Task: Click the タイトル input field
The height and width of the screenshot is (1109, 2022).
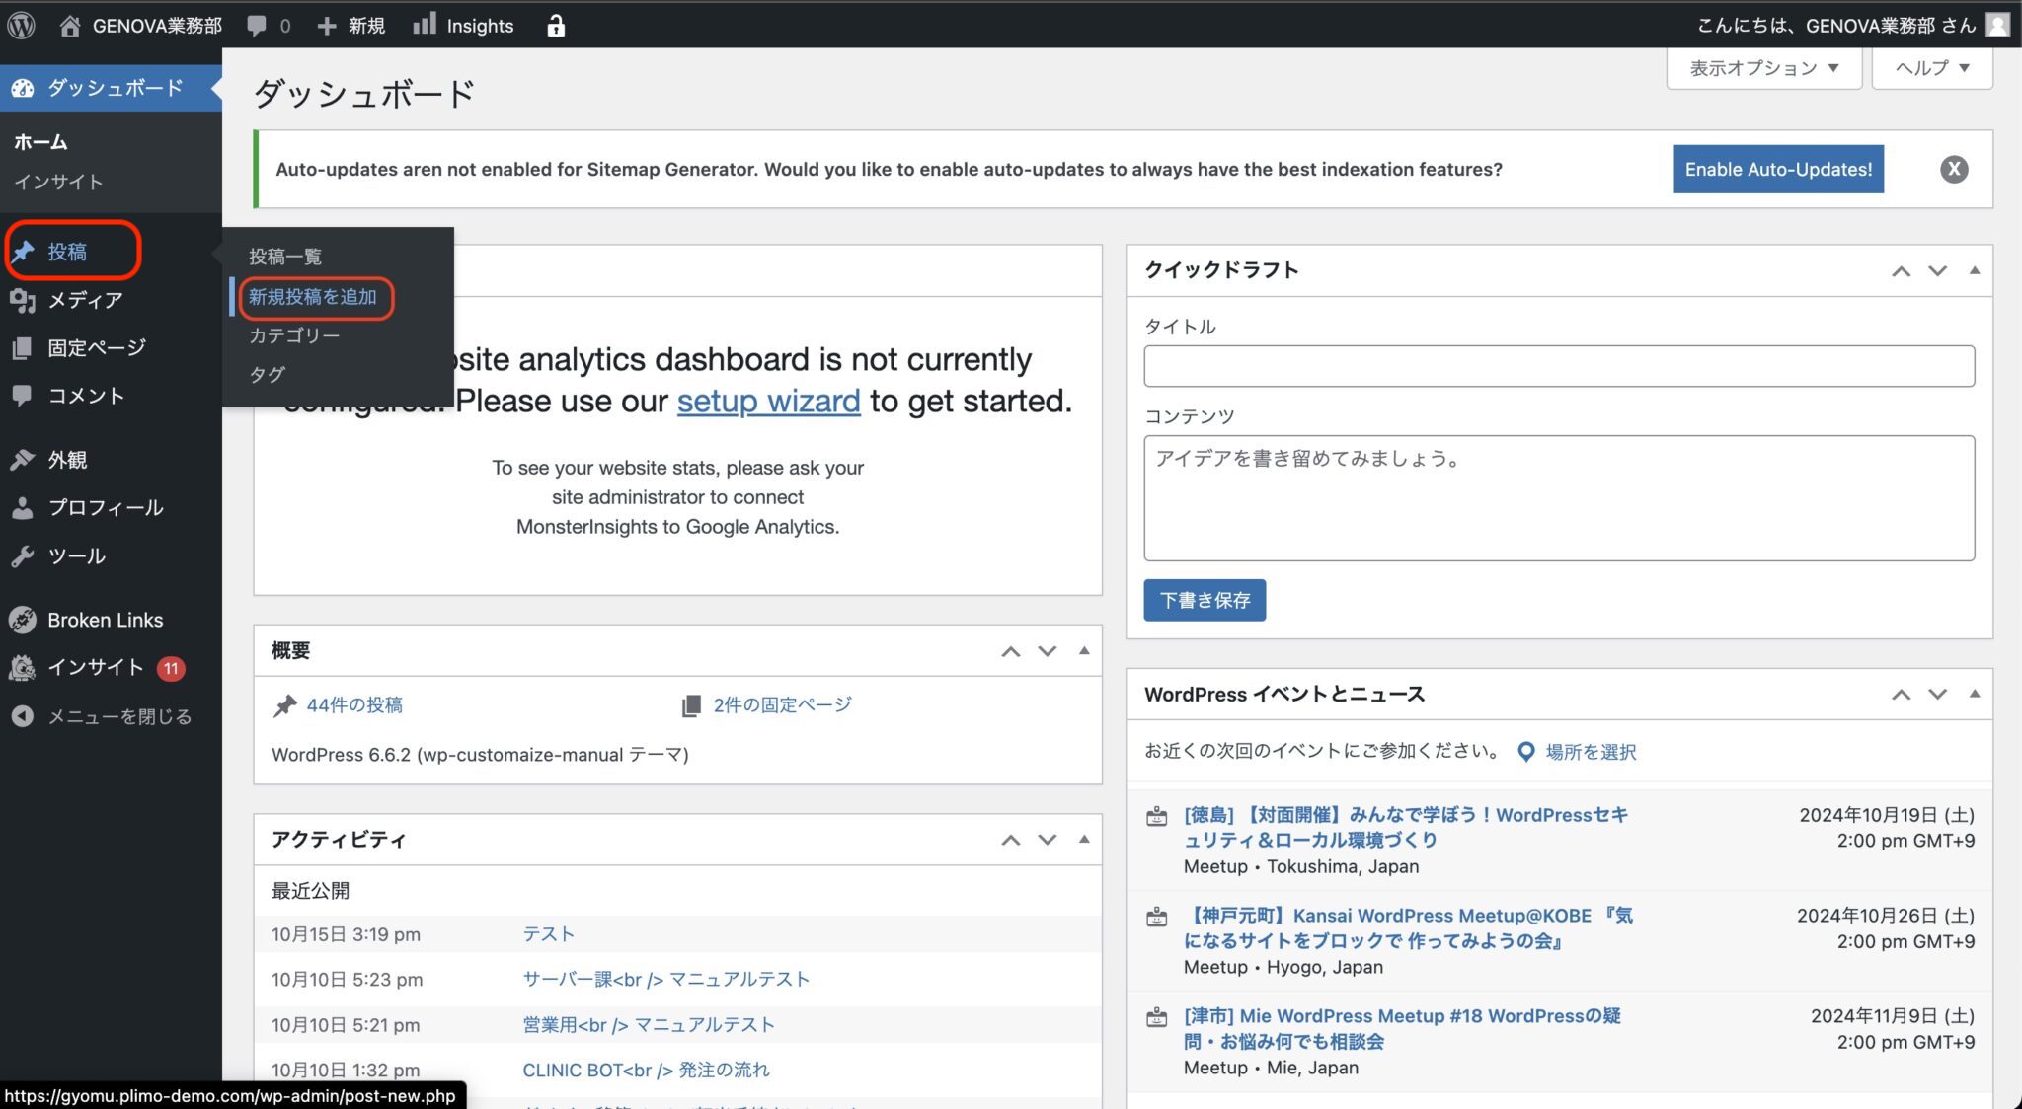Action: point(1558,366)
